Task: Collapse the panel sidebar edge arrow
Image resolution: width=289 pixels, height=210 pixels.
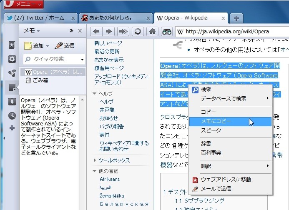Action: click(4, 138)
